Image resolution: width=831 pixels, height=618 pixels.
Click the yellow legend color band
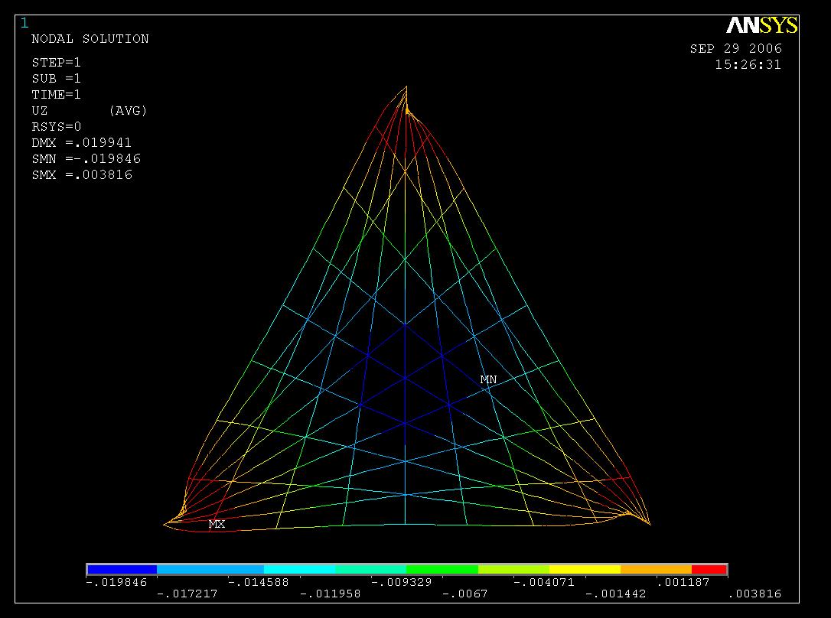click(x=585, y=570)
